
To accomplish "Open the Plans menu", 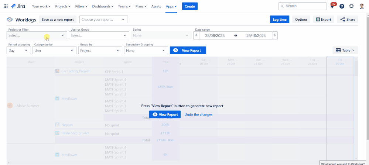I will pos(141,6).
